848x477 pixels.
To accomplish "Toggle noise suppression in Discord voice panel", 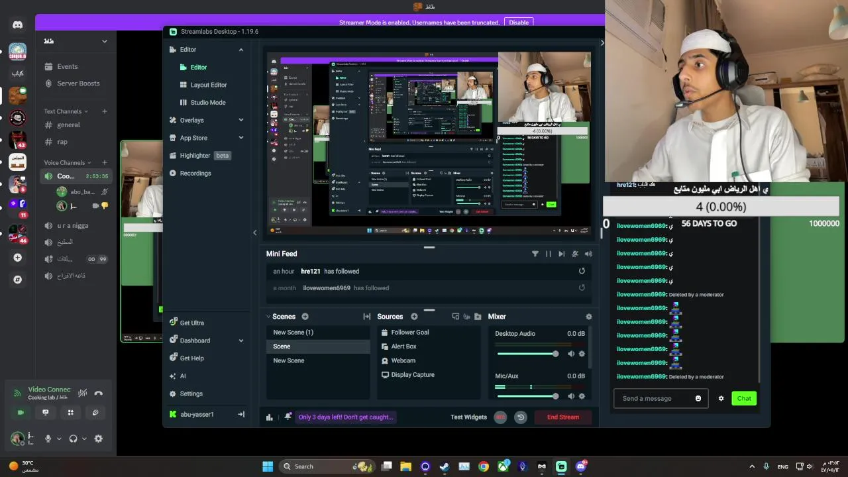I will (x=82, y=393).
